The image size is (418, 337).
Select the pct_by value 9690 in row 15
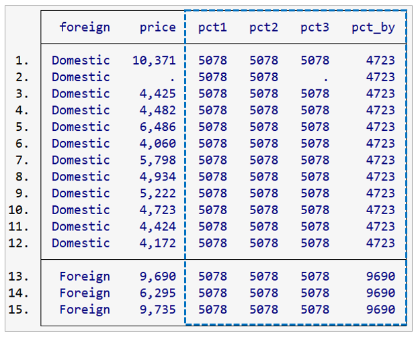380,309
